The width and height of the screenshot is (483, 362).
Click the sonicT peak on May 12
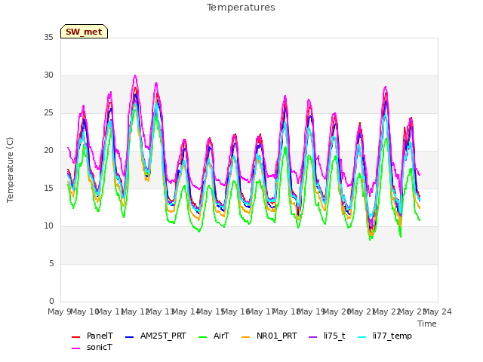135,75
